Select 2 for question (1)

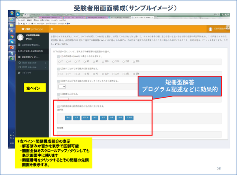click(x=59, y=62)
